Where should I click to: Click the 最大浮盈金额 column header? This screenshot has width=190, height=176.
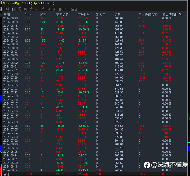(148, 15)
